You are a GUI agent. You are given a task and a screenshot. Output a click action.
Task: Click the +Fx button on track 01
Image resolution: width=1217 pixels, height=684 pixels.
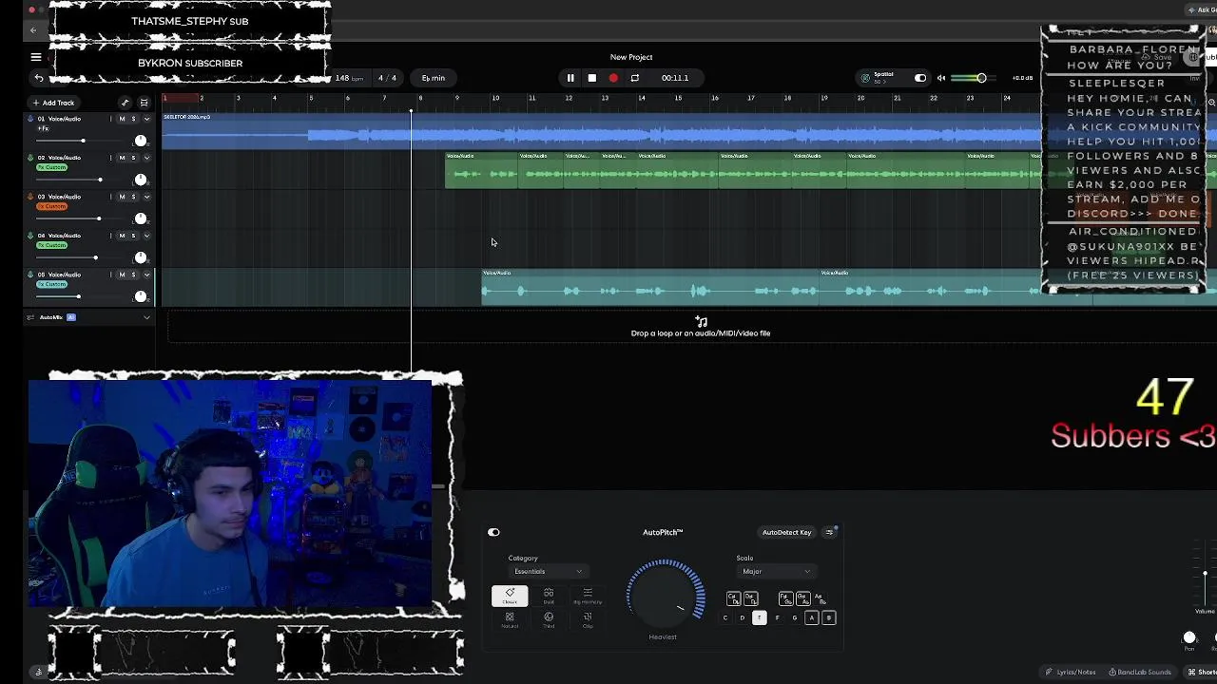click(x=43, y=128)
